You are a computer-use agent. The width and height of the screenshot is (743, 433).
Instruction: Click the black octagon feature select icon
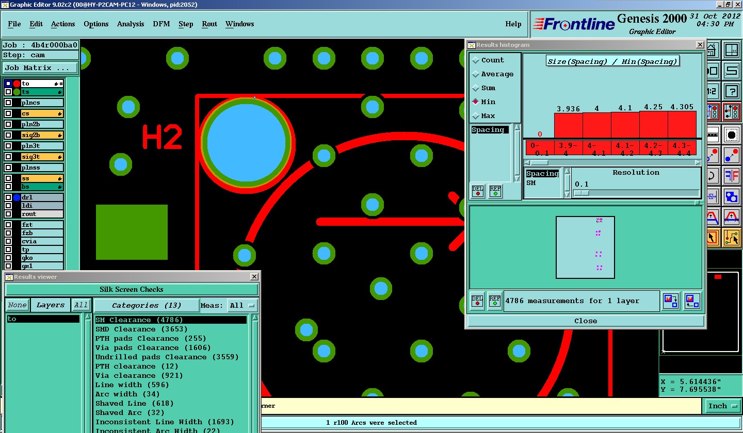pos(732,135)
